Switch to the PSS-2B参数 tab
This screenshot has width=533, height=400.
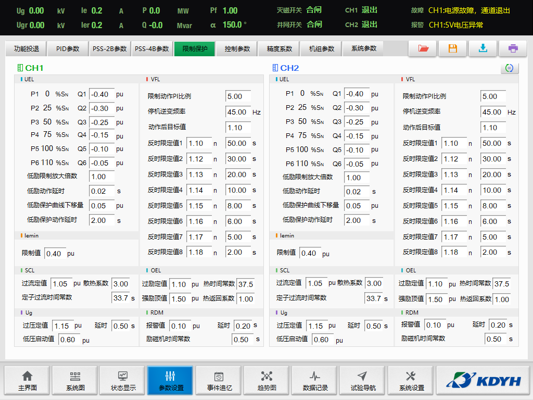(x=109, y=49)
